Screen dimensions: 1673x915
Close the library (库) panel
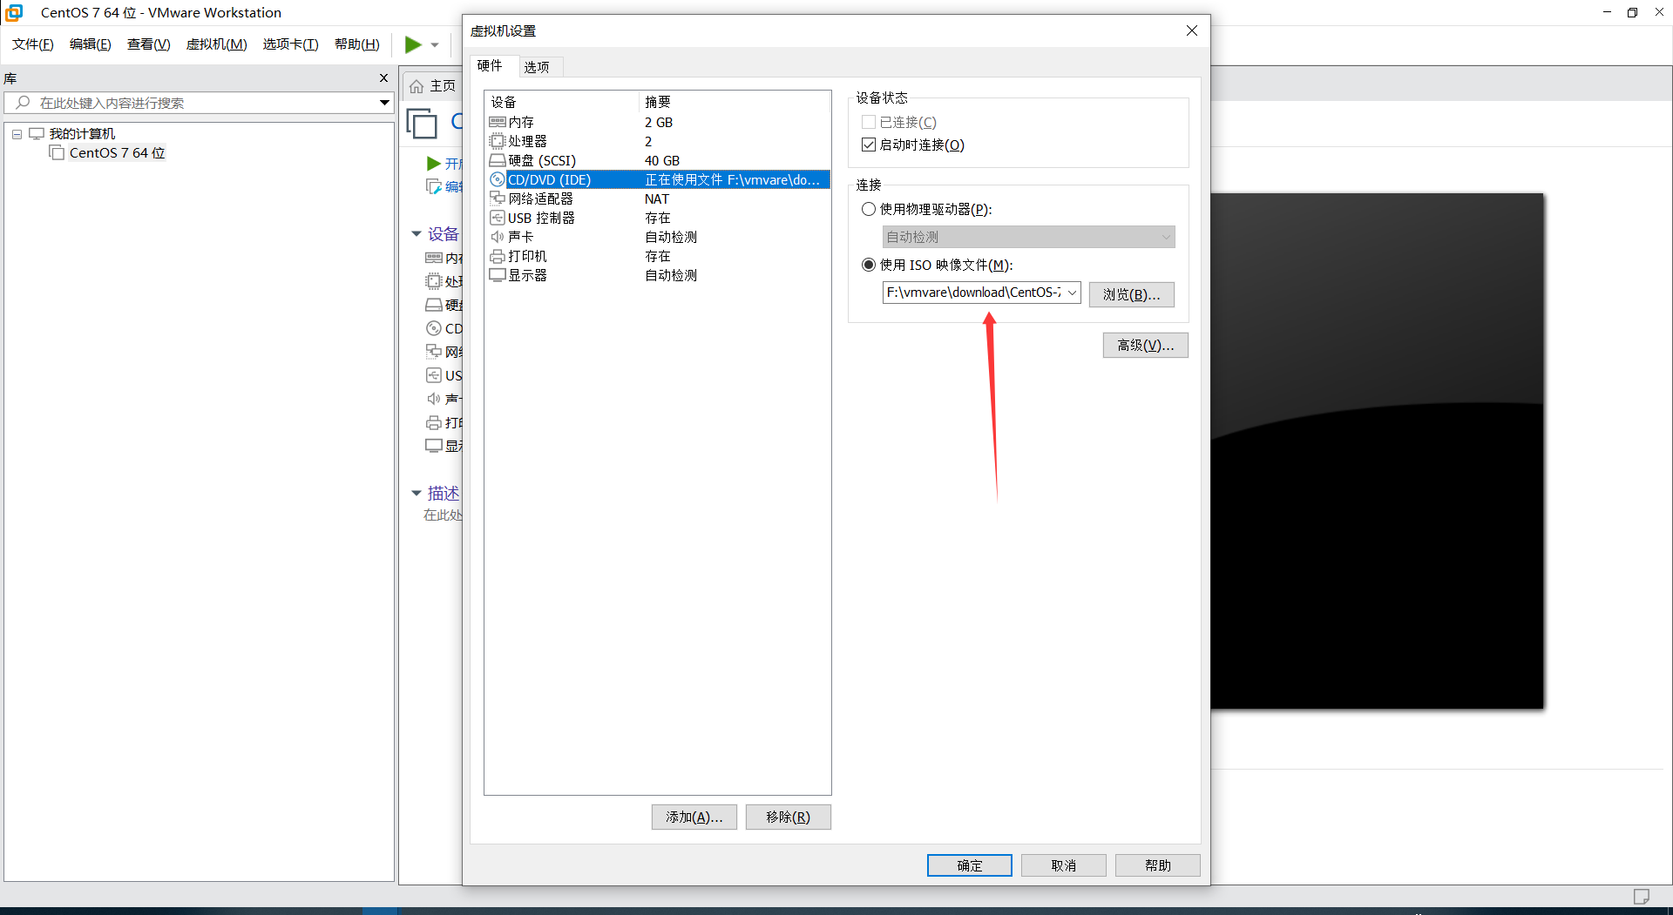coord(383,78)
